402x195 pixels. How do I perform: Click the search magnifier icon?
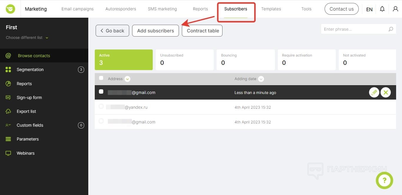[x=391, y=29]
